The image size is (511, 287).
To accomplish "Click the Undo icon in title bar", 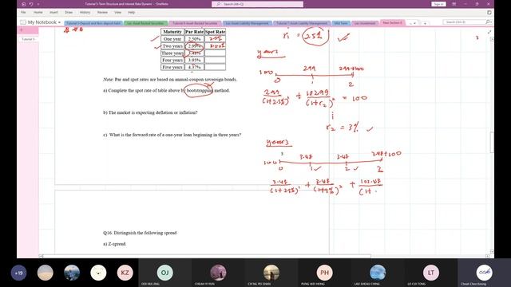I will [x=31, y=4].
